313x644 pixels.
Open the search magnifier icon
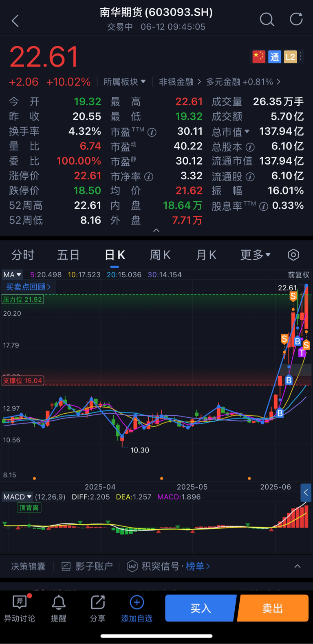(267, 19)
